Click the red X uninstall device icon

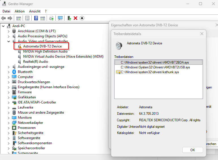(75, 18)
